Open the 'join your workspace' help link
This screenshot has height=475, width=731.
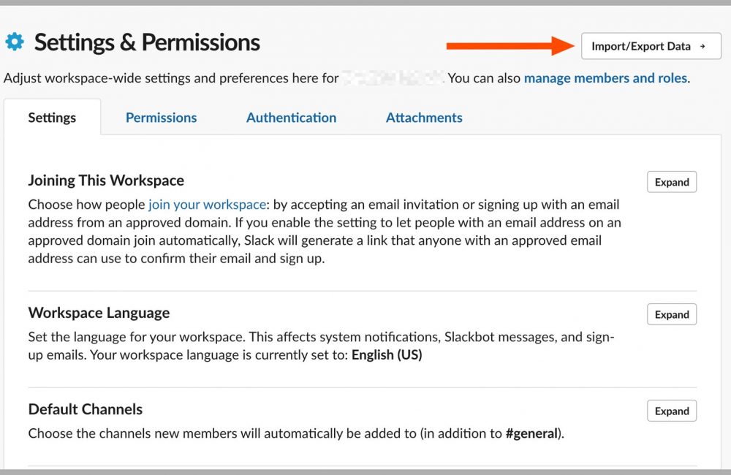coord(207,205)
